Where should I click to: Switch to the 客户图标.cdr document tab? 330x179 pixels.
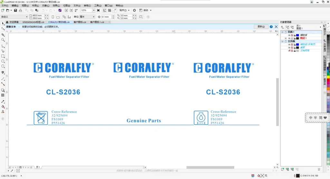coord(80,22)
